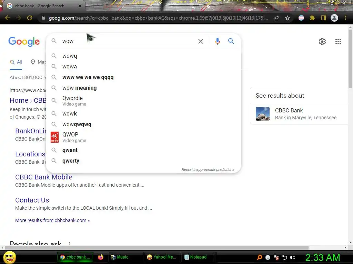Choose the 'wqwa' suggestion
This screenshot has width=353, height=264.
point(143,67)
